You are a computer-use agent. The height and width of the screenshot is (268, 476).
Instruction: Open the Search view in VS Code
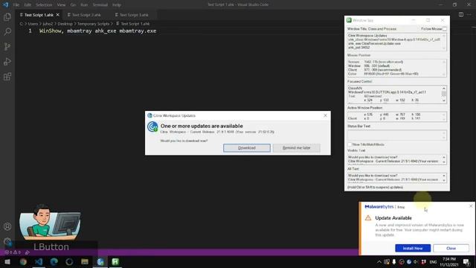click(x=7, y=31)
